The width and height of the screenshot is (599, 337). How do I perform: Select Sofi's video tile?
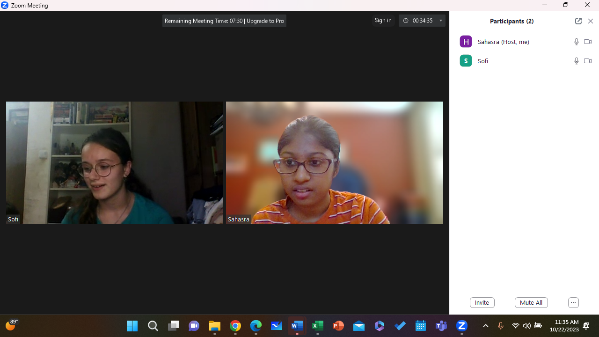coord(115,162)
